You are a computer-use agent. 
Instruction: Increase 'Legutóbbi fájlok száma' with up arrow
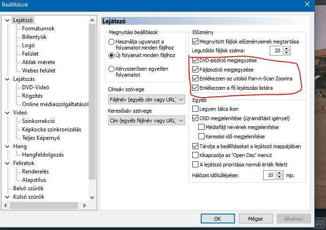[x=287, y=49]
